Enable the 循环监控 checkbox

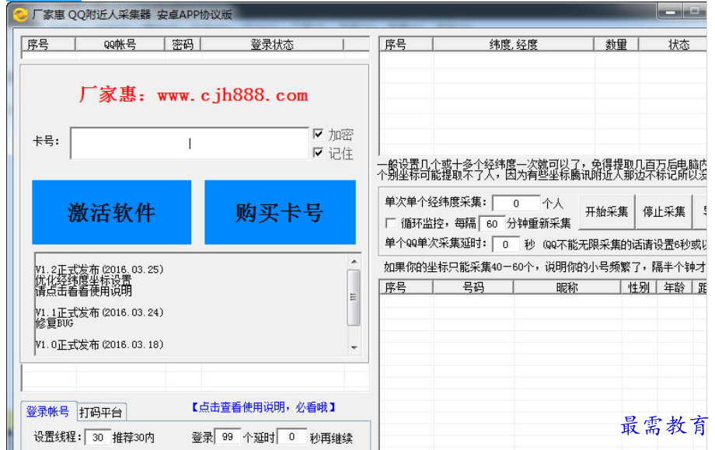390,223
